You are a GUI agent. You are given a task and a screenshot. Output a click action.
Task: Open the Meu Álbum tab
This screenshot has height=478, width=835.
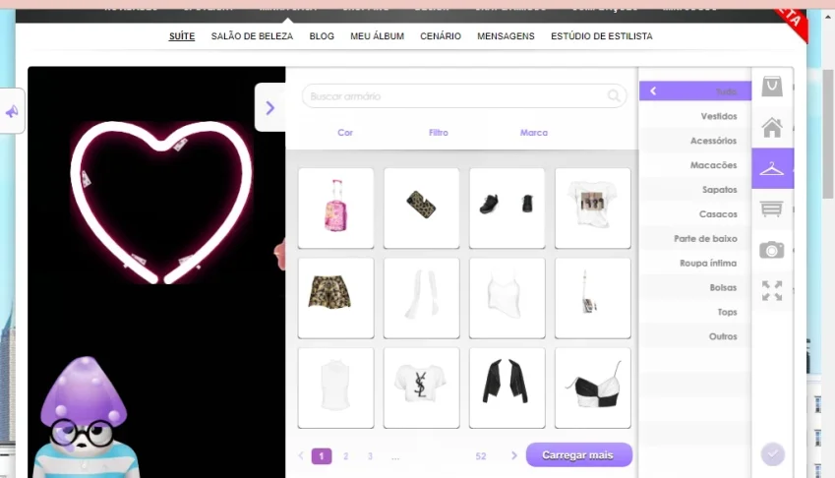tap(377, 36)
